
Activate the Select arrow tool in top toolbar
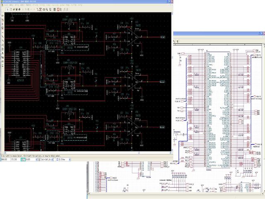click(7, 10)
